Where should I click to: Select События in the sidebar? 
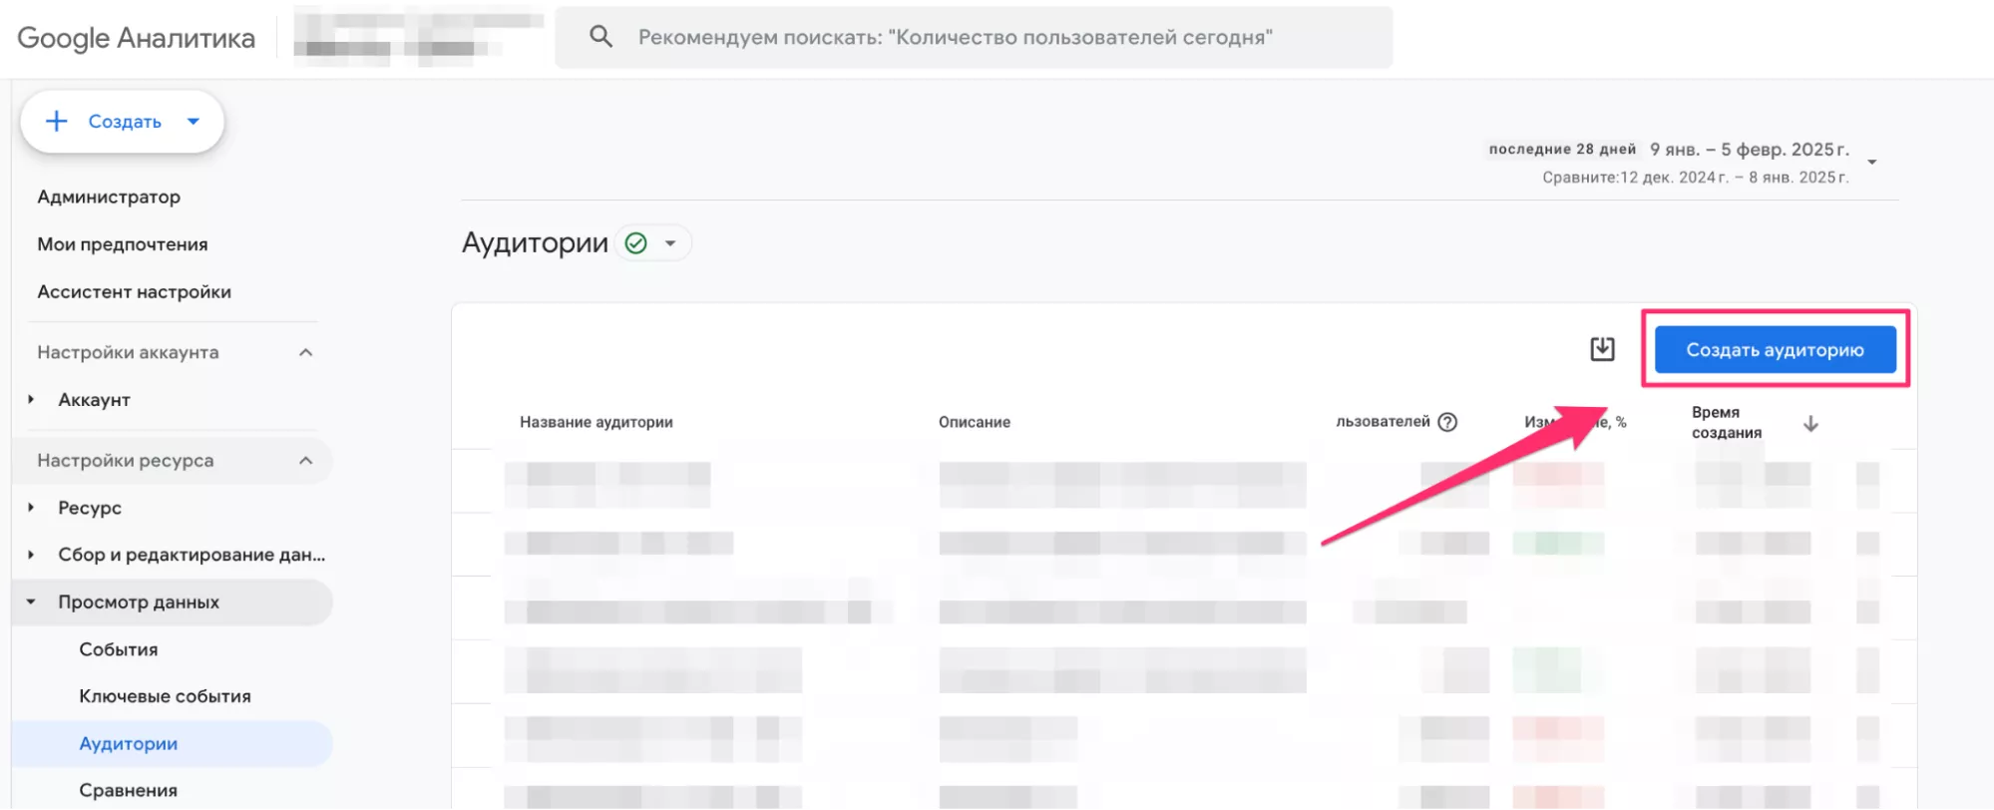118,649
